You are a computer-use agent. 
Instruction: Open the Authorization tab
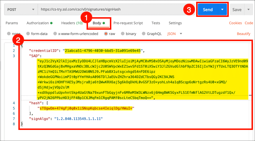click(x=39, y=23)
